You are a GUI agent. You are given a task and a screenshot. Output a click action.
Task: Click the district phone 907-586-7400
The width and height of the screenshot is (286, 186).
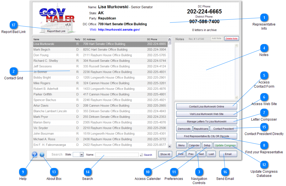204,22
